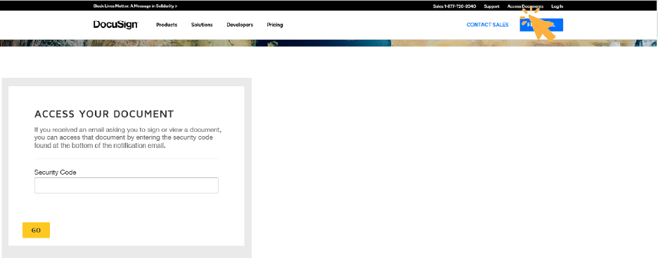Click the ACCESS YOUR DOCUMENT heading
Image resolution: width=658 pixels, height=258 pixels.
[x=104, y=114]
